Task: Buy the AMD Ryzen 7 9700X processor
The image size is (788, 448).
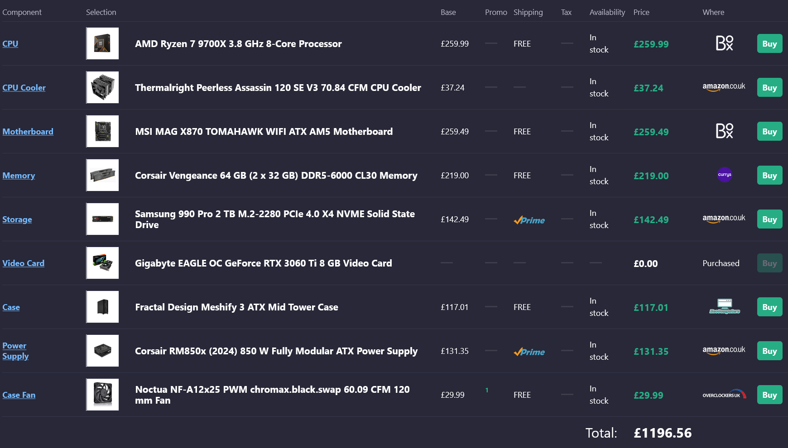Action: pos(769,44)
